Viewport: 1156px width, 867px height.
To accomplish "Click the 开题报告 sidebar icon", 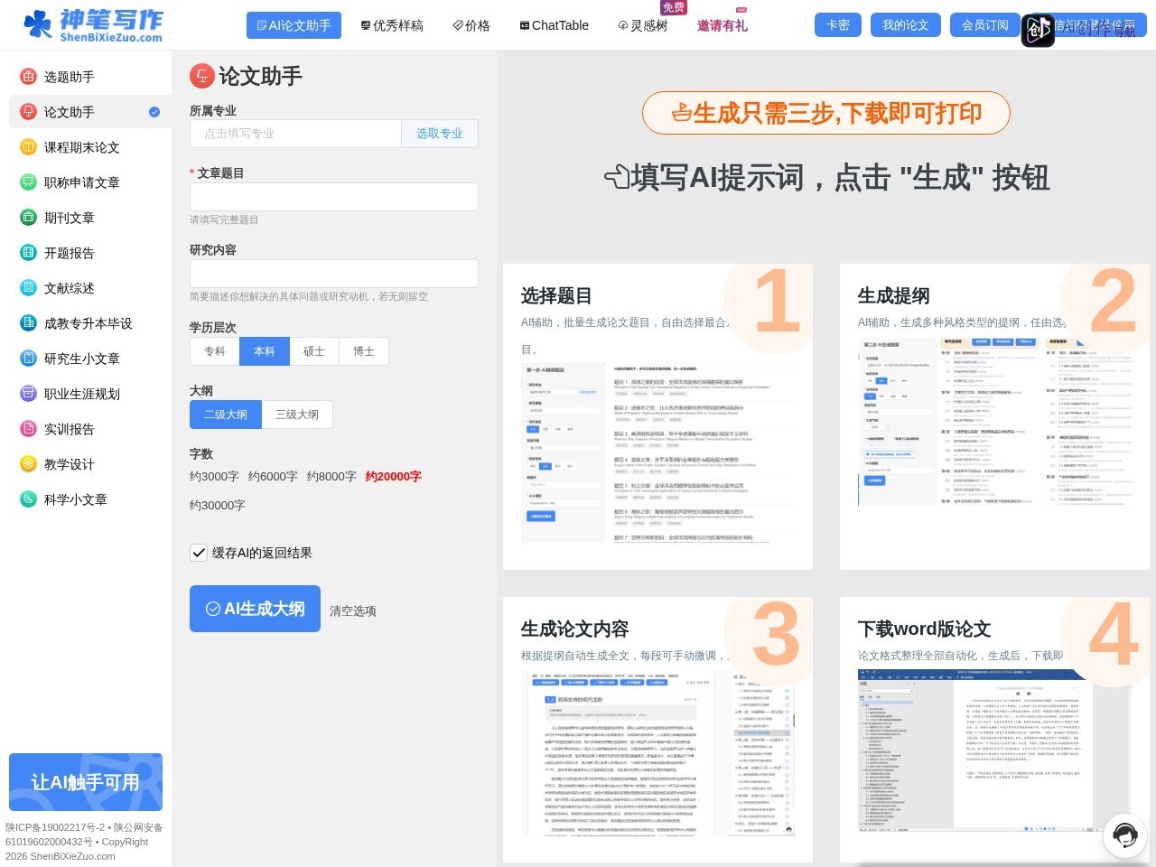I will pyautogui.click(x=28, y=253).
